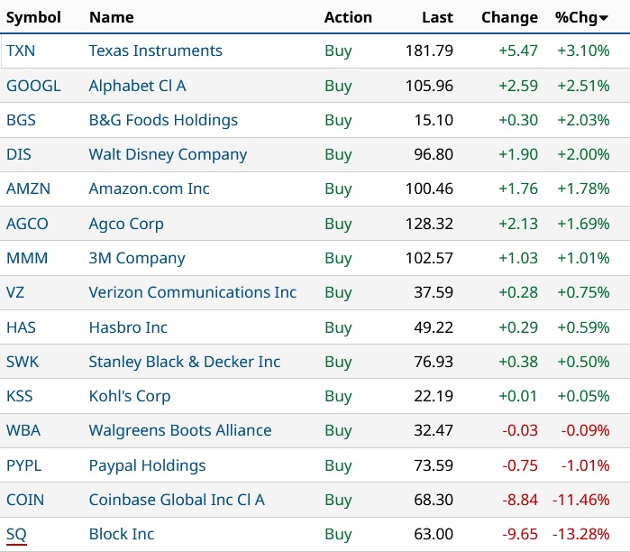
Task: Click the GOOGL ticker symbol
Action: (x=33, y=87)
